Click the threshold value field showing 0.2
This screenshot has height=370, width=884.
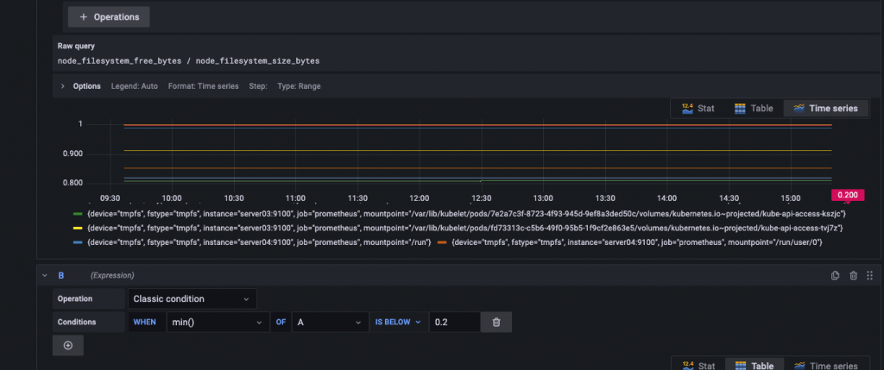coord(454,322)
